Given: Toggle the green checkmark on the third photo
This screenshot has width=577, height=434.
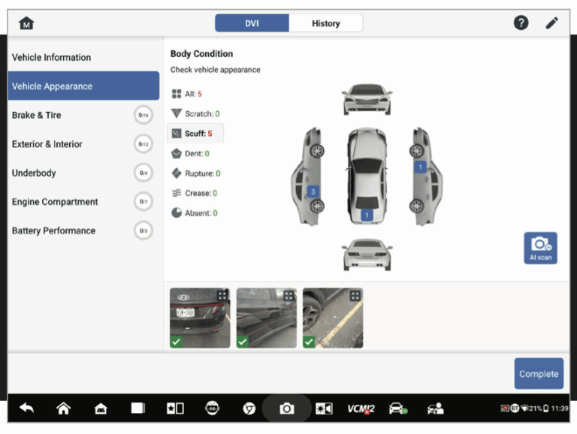Looking at the screenshot, I should tap(309, 342).
